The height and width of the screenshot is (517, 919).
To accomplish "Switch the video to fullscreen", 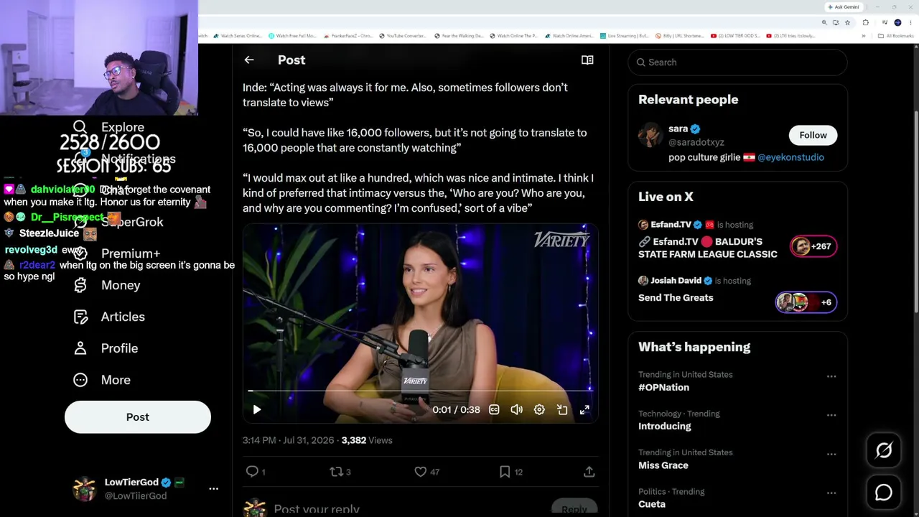I will point(584,409).
